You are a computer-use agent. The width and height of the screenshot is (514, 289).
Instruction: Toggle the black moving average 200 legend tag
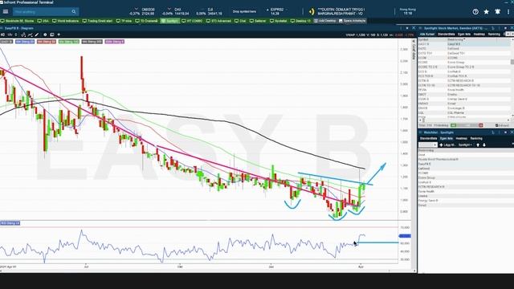[x=92, y=42]
